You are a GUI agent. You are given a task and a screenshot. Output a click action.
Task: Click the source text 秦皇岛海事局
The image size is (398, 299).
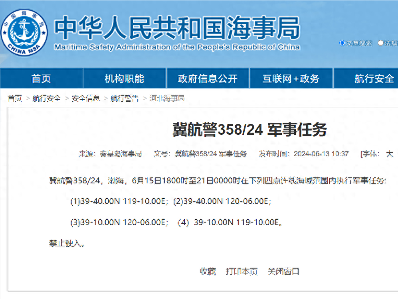point(121,154)
